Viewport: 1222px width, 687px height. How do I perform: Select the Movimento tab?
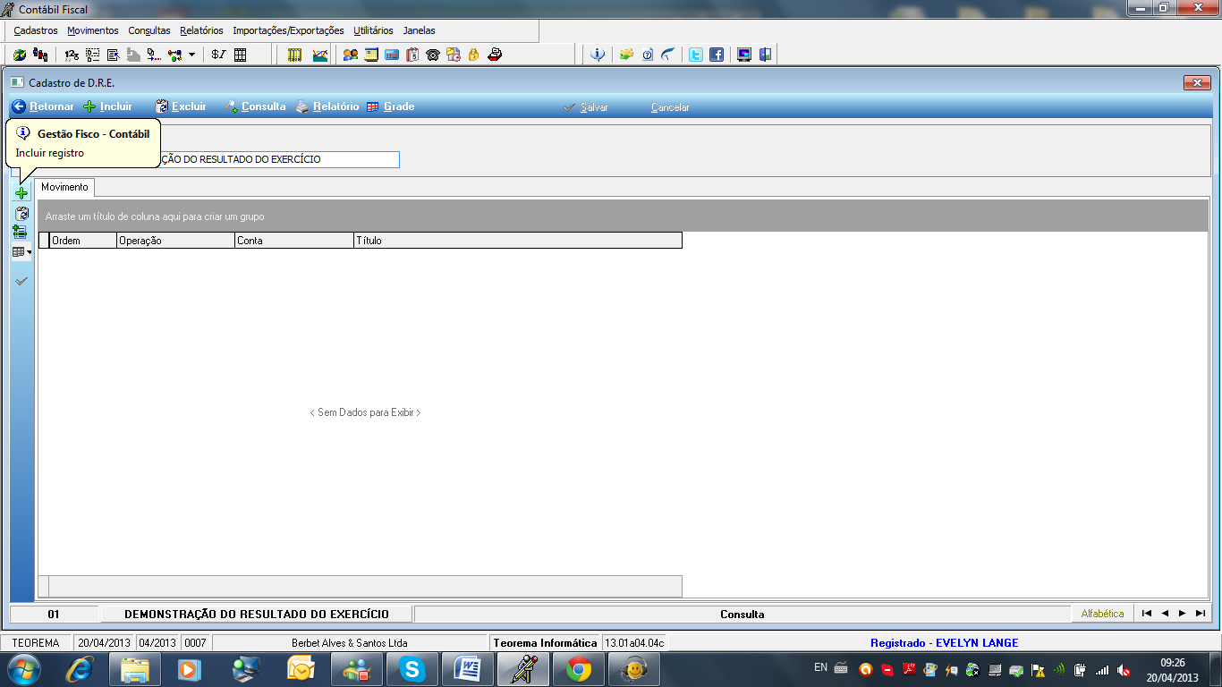[x=64, y=187]
